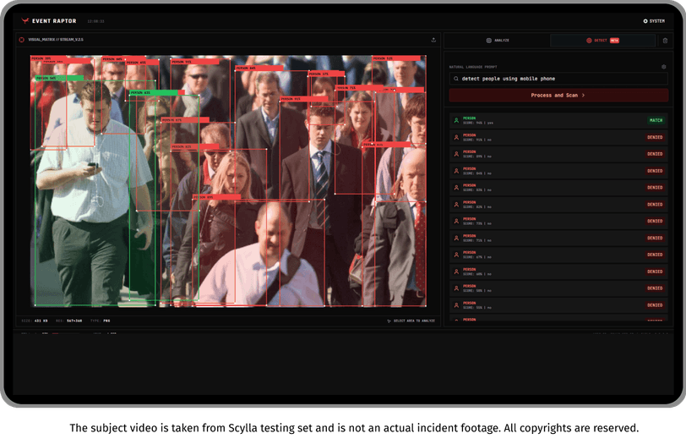The image size is (686, 439).
Task: Click the Process and Scan button
Action: (558, 95)
